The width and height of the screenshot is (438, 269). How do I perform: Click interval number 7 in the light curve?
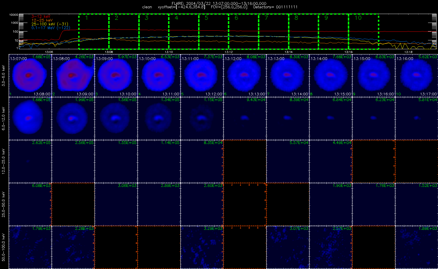pos(266,18)
